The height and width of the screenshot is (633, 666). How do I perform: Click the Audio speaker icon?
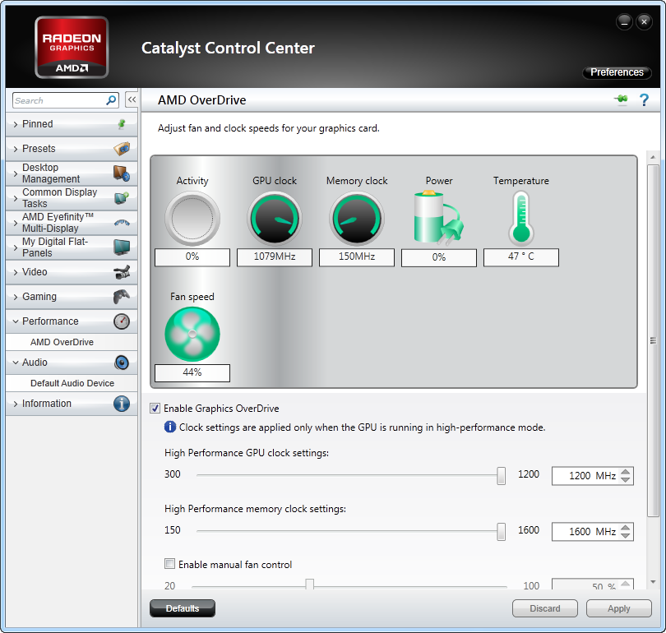point(122,363)
